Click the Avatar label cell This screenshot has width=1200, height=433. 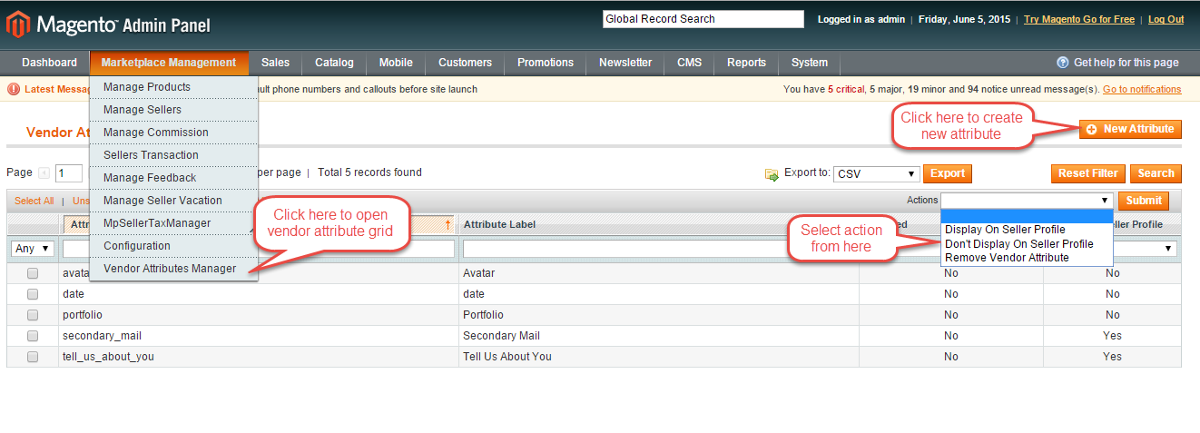coord(659,273)
